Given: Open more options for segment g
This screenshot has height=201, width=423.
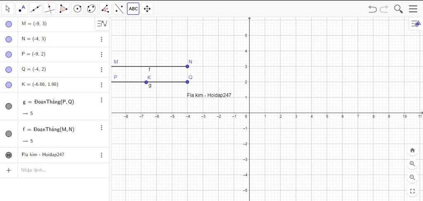Looking at the screenshot, I should 102,100.
